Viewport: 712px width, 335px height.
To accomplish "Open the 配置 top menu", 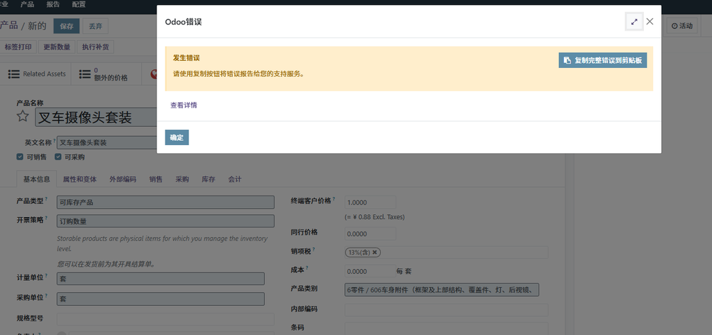I will pos(79,5).
